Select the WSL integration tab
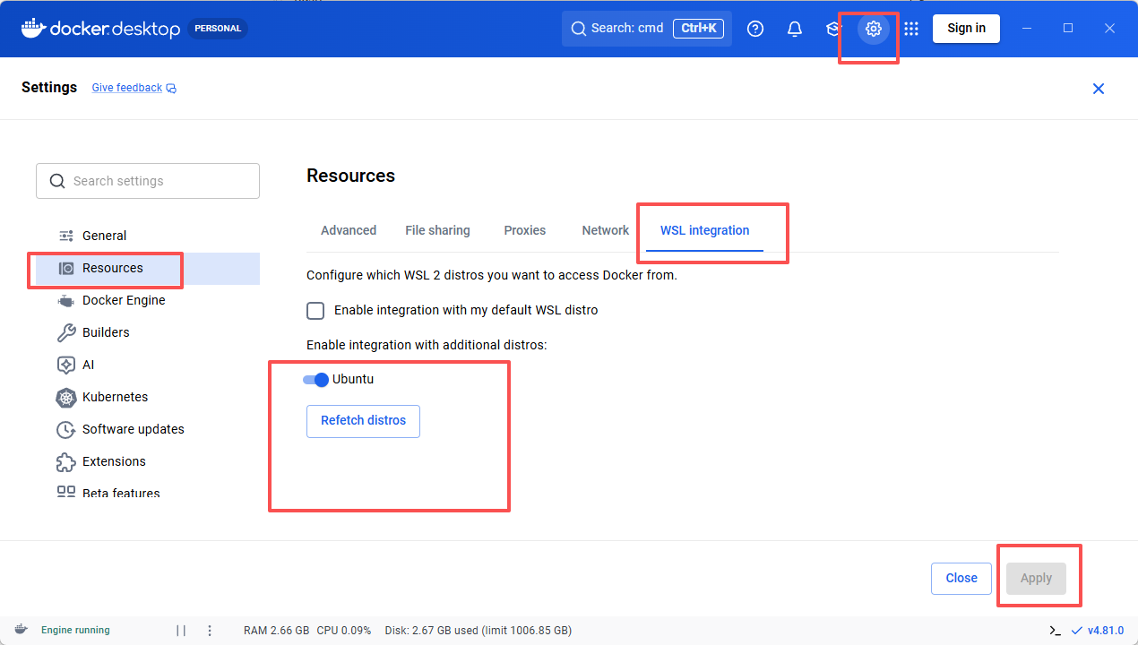The width and height of the screenshot is (1138, 645). (x=705, y=230)
